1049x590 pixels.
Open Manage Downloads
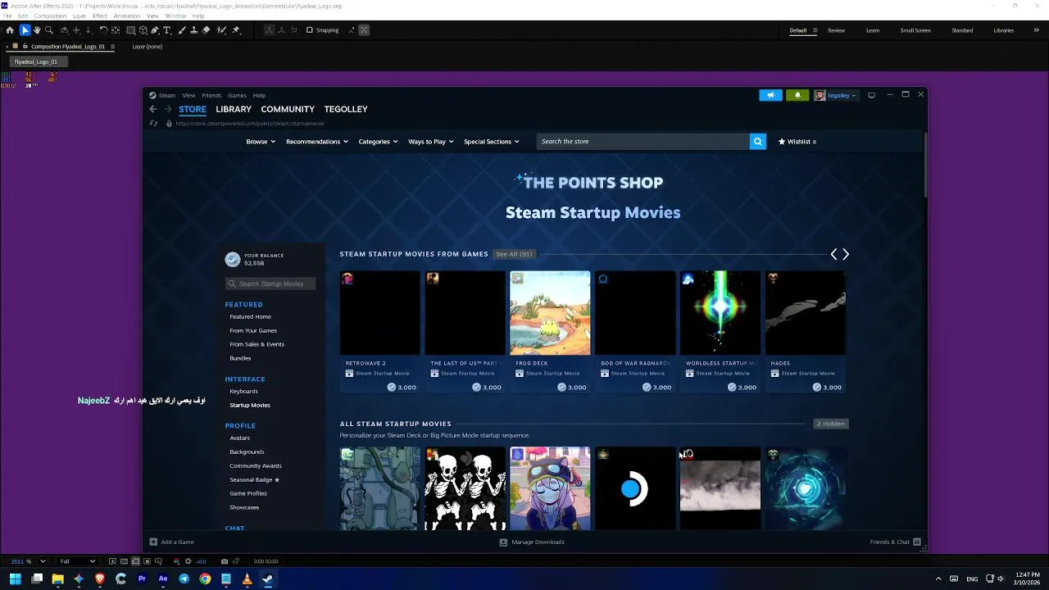click(532, 542)
